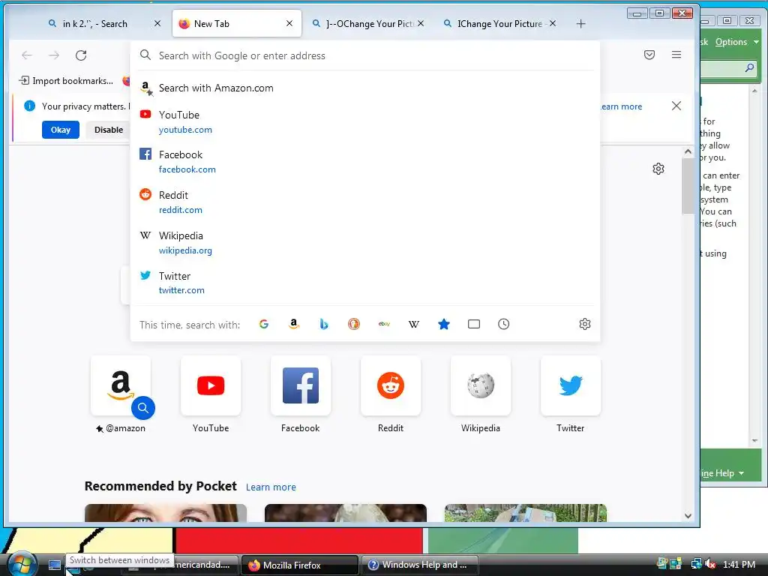The width and height of the screenshot is (768, 576).
Task: Search this time with Amazon icon
Action: (294, 324)
